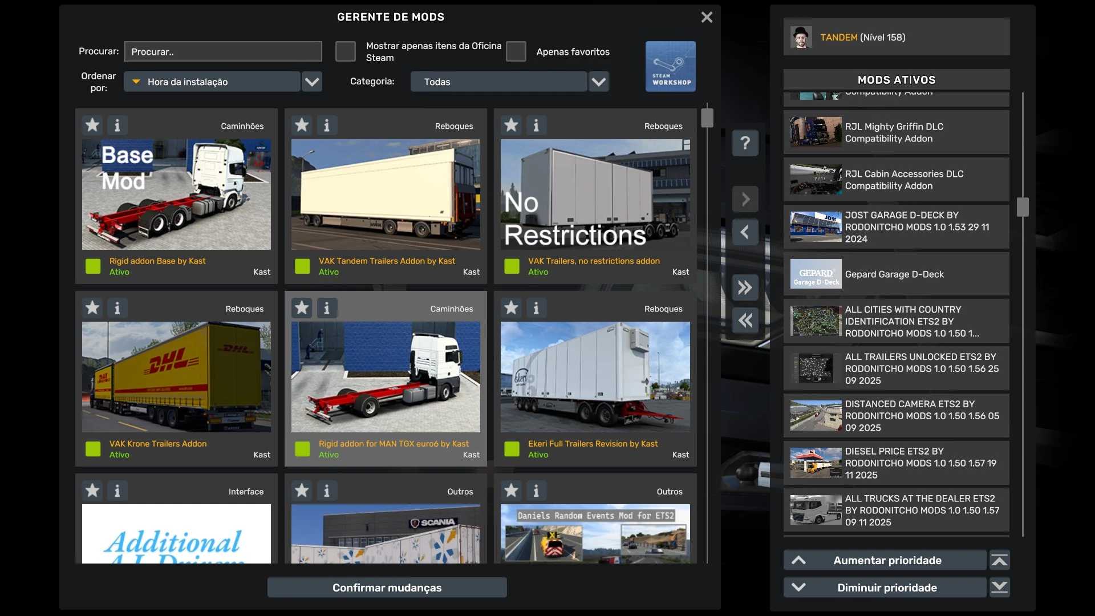Move all mods to active with double-right arrow

click(x=745, y=287)
